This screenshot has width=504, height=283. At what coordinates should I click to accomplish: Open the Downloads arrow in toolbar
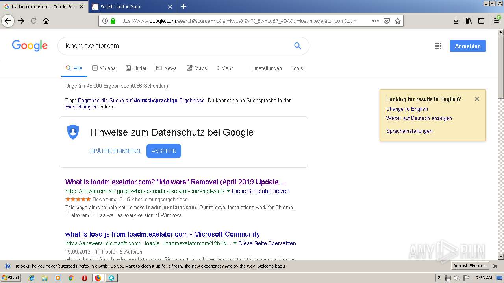pos(456,21)
